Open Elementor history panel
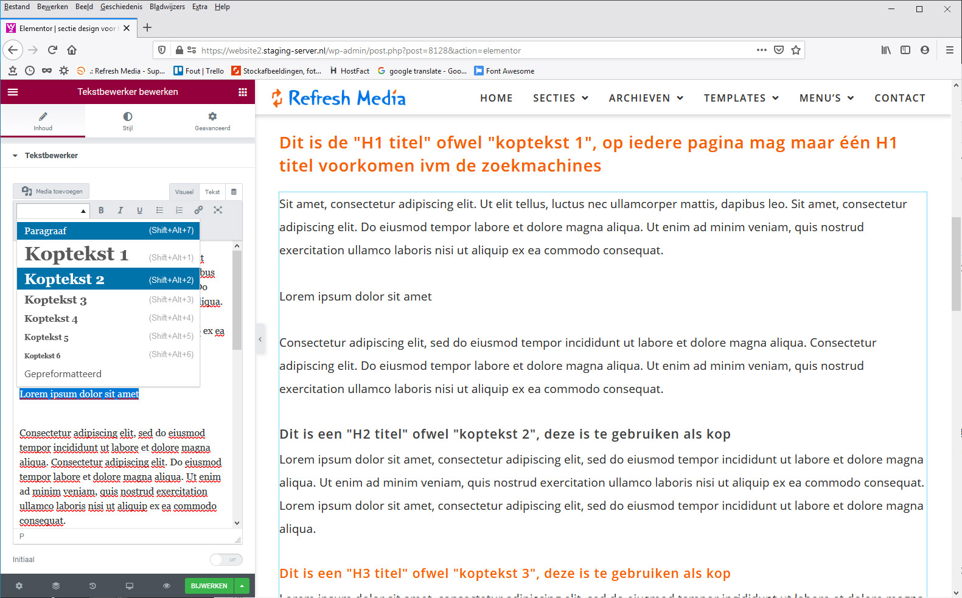The width and height of the screenshot is (962, 598). [92, 586]
